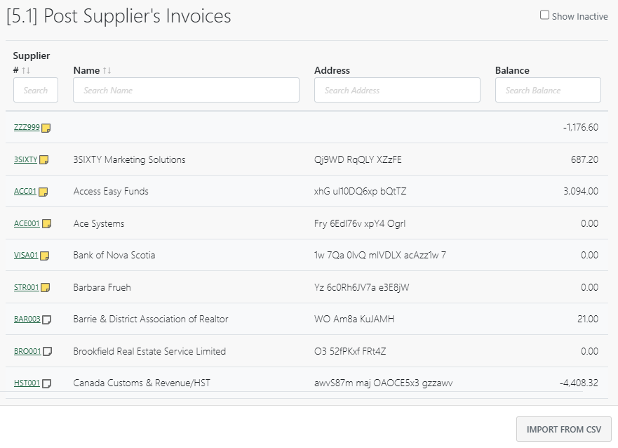Open the note icon beside Barbara Frueh
Screen dimensions: 618x448
click(43, 287)
